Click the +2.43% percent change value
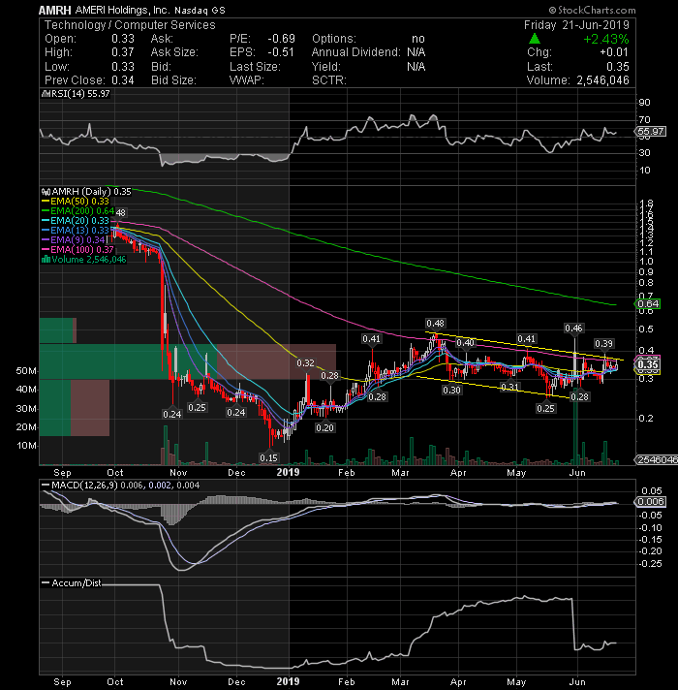The height and width of the screenshot is (690, 678). (x=606, y=39)
